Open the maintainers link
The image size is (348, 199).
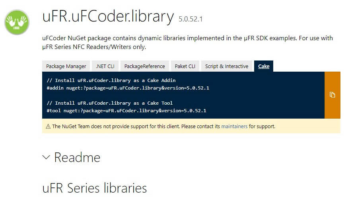(x=234, y=127)
